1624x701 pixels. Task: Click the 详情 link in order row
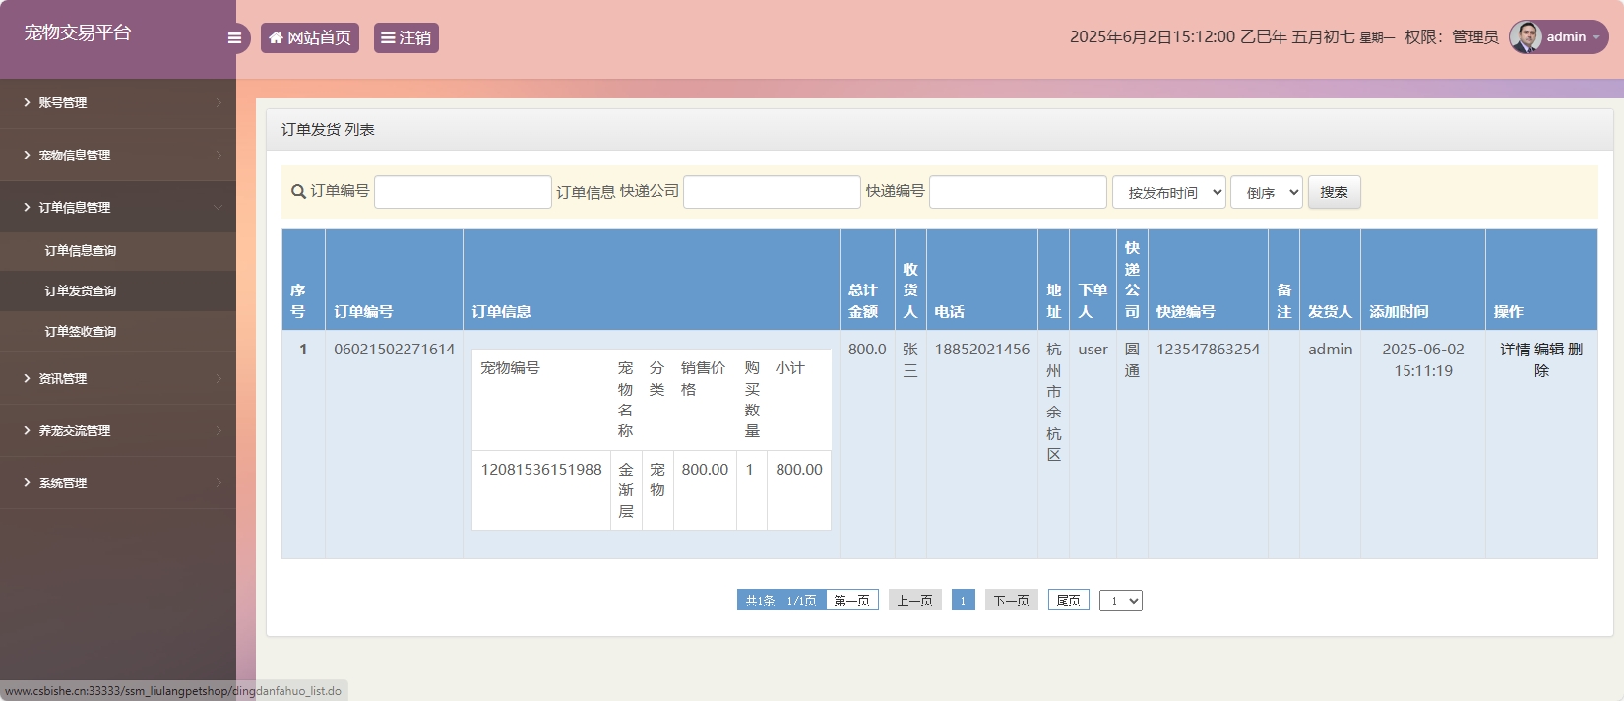pyautogui.click(x=1515, y=350)
